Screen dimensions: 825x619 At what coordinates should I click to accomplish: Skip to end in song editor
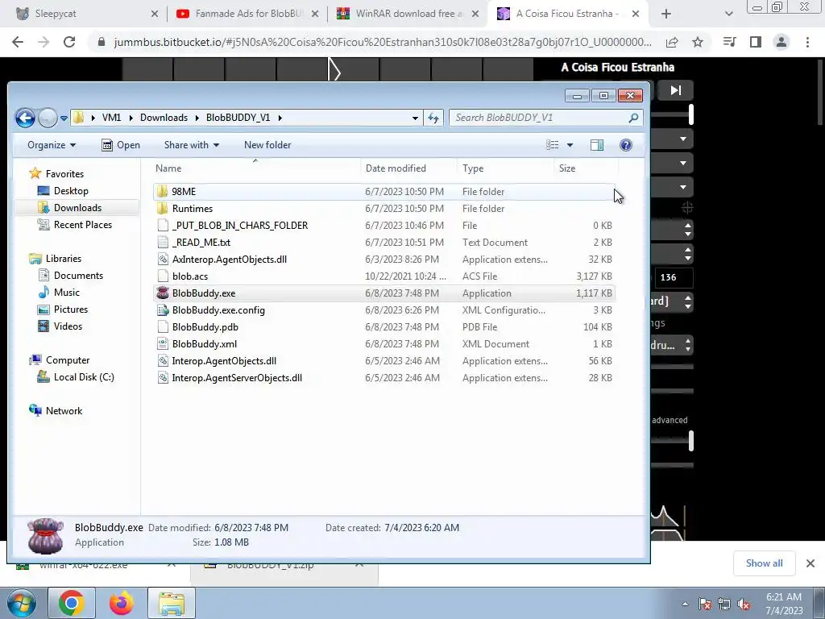coord(676,90)
